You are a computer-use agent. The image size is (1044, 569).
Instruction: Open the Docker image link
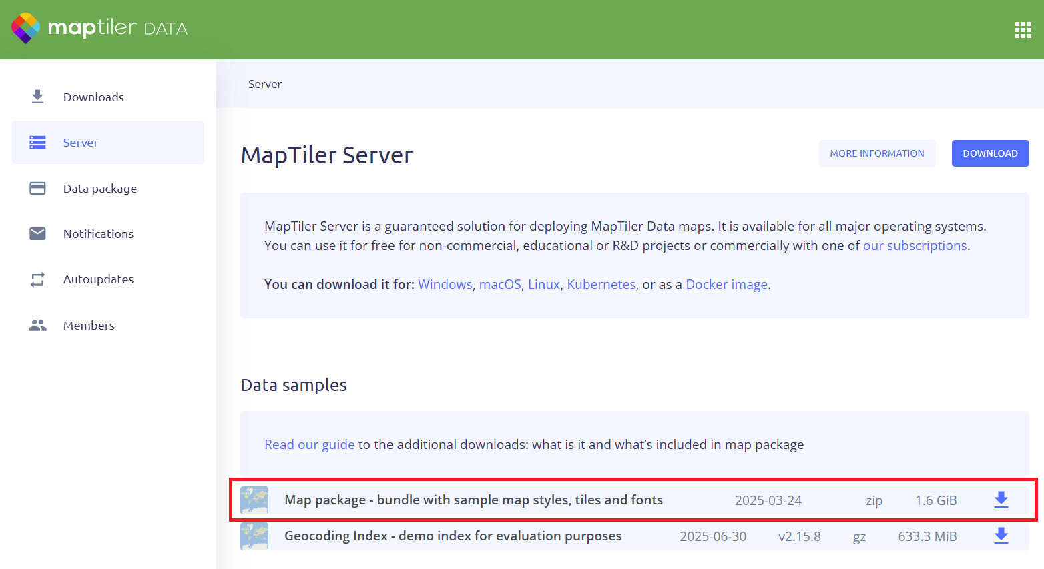[x=726, y=284]
